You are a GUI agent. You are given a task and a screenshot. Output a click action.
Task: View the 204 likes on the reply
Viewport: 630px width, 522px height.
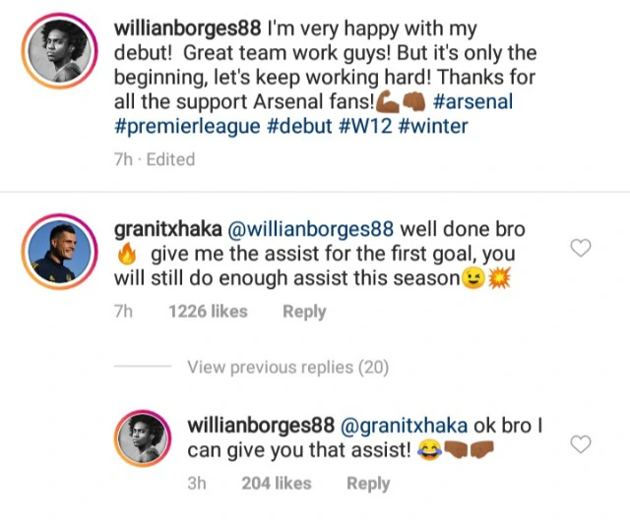[277, 483]
